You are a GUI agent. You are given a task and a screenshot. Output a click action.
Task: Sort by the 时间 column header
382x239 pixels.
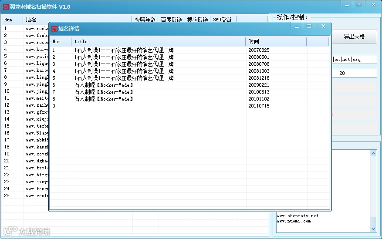coord(276,42)
